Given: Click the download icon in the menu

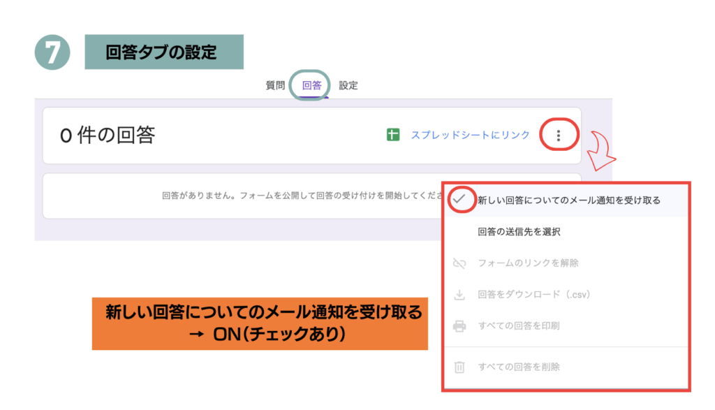Looking at the screenshot, I should [x=459, y=295].
